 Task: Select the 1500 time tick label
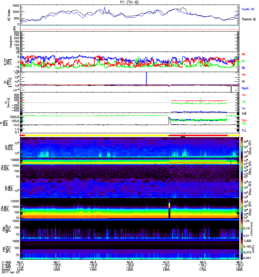pos(129,270)
